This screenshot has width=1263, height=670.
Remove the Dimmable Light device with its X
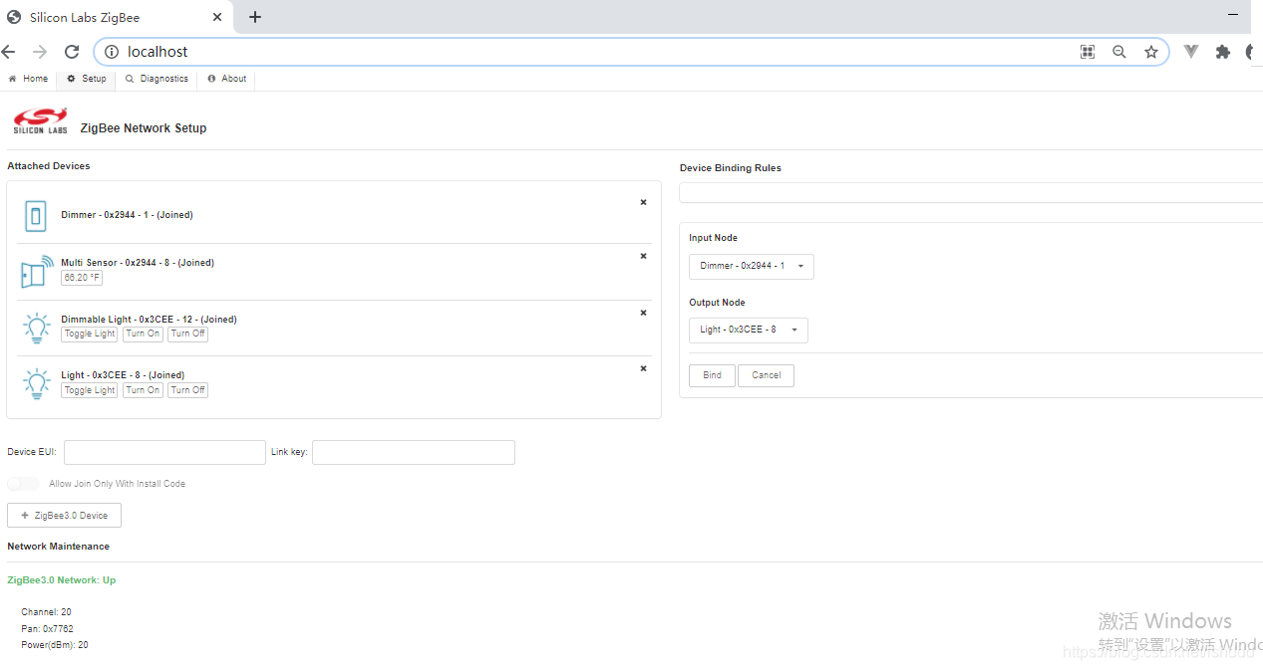click(643, 313)
